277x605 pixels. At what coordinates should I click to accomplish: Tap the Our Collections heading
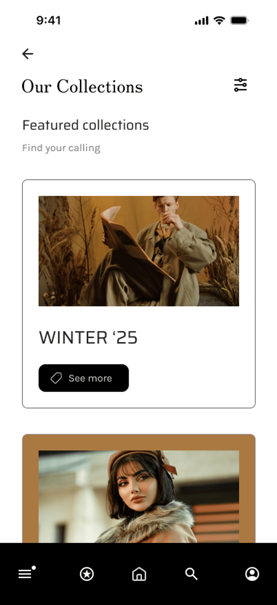82,86
